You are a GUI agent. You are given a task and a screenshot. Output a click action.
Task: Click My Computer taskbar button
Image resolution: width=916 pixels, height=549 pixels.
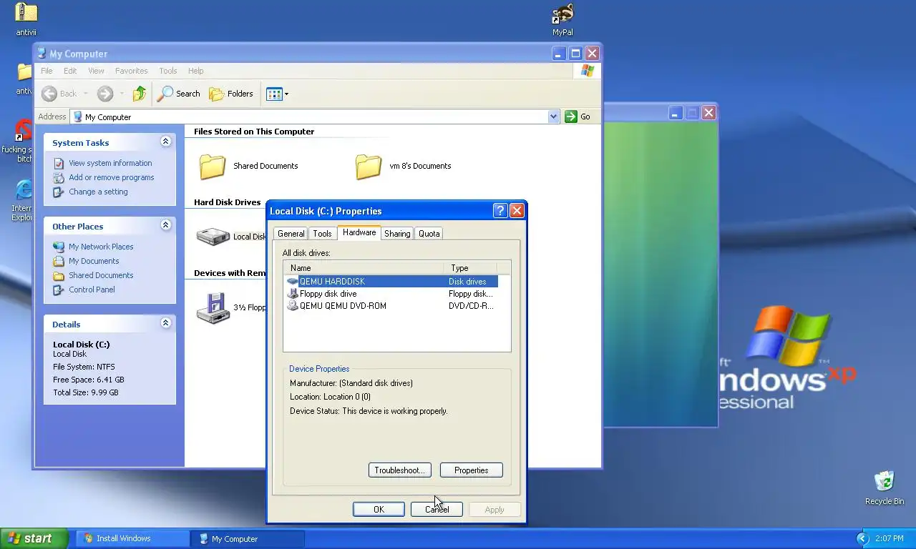(249, 538)
